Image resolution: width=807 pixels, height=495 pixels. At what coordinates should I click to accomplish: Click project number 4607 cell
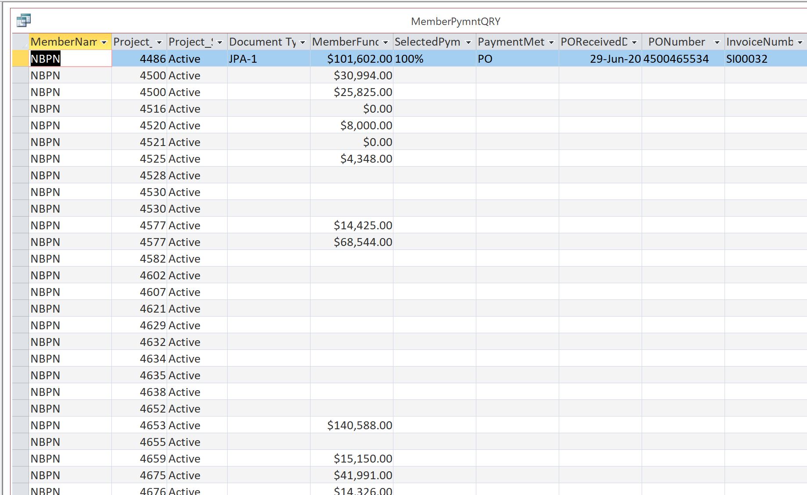pyautogui.click(x=139, y=292)
